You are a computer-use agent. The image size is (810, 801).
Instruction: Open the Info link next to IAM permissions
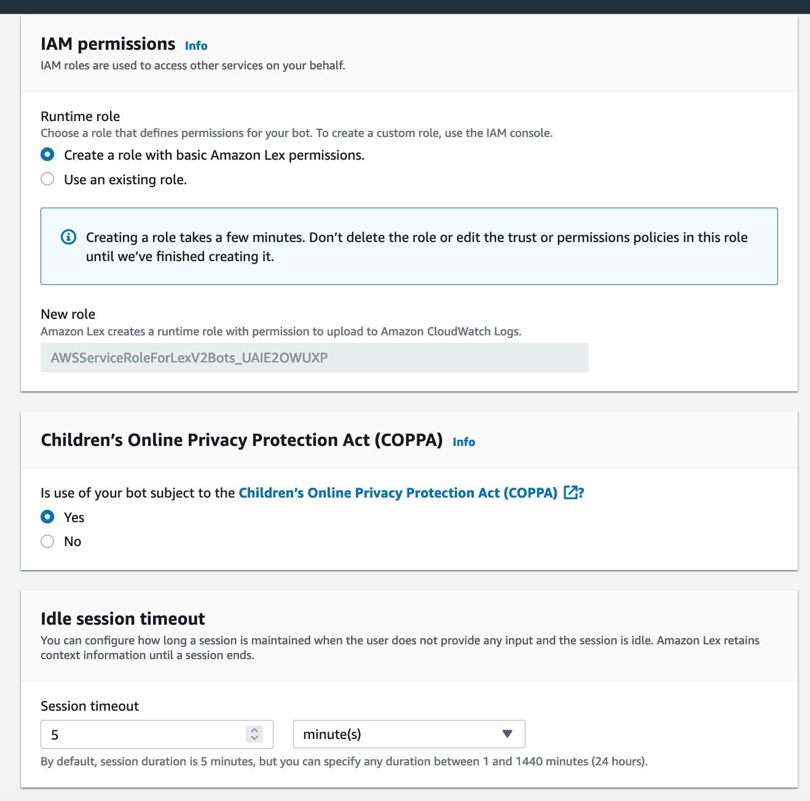[196, 46]
